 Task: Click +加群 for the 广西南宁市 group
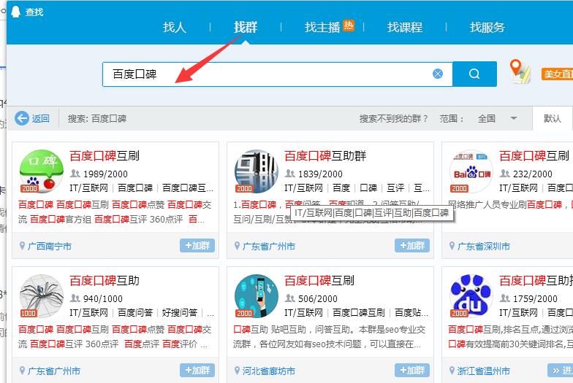tap(197, 245)
